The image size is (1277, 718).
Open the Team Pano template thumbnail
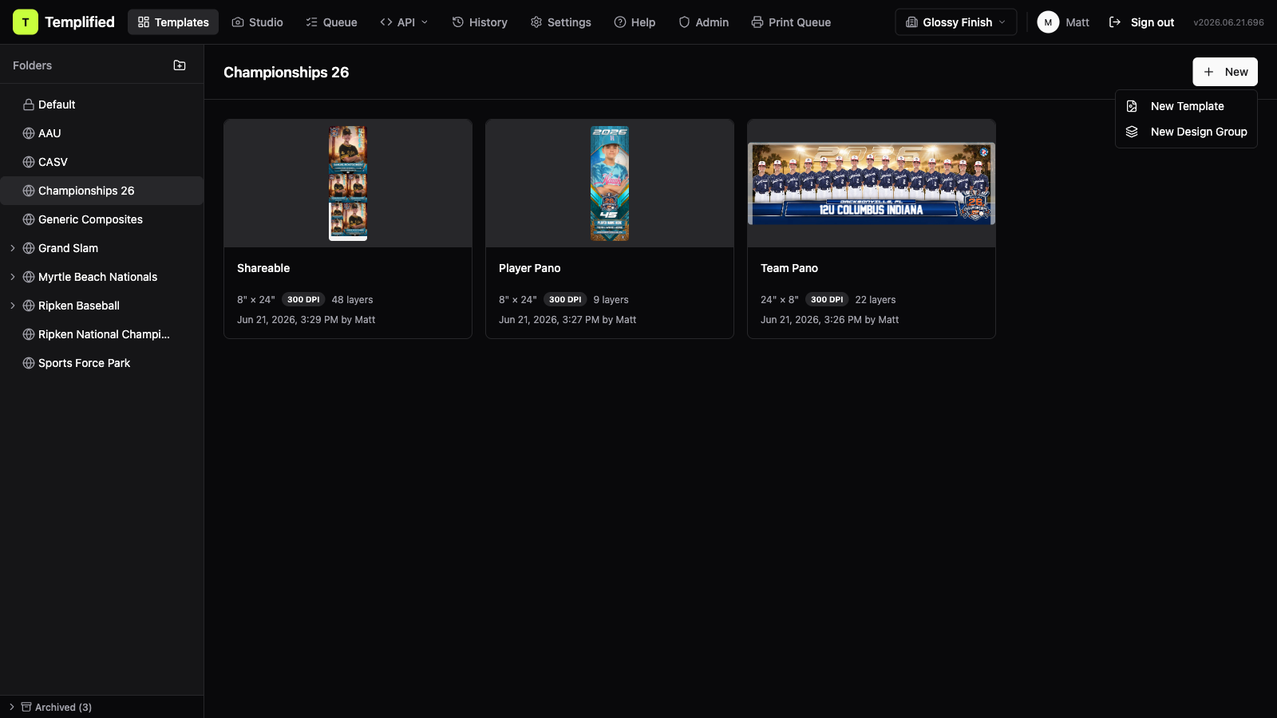(x=872, y=183)
